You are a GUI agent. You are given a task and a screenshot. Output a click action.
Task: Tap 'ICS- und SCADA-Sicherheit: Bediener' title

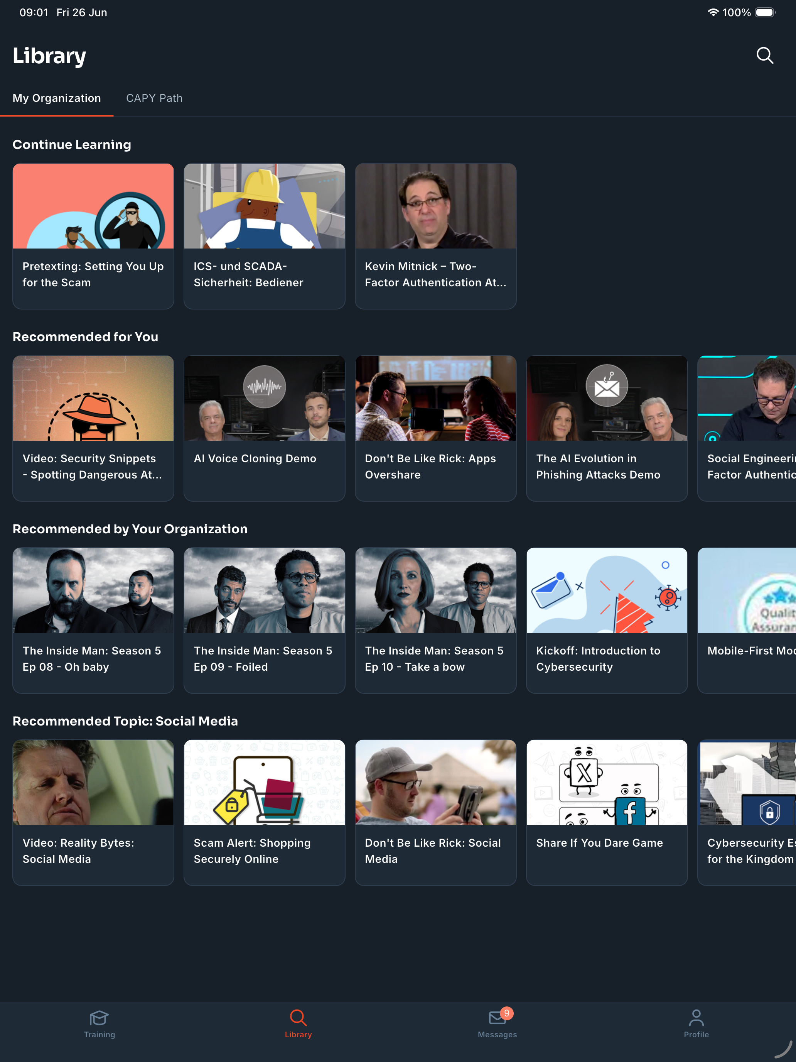(248, 274)
